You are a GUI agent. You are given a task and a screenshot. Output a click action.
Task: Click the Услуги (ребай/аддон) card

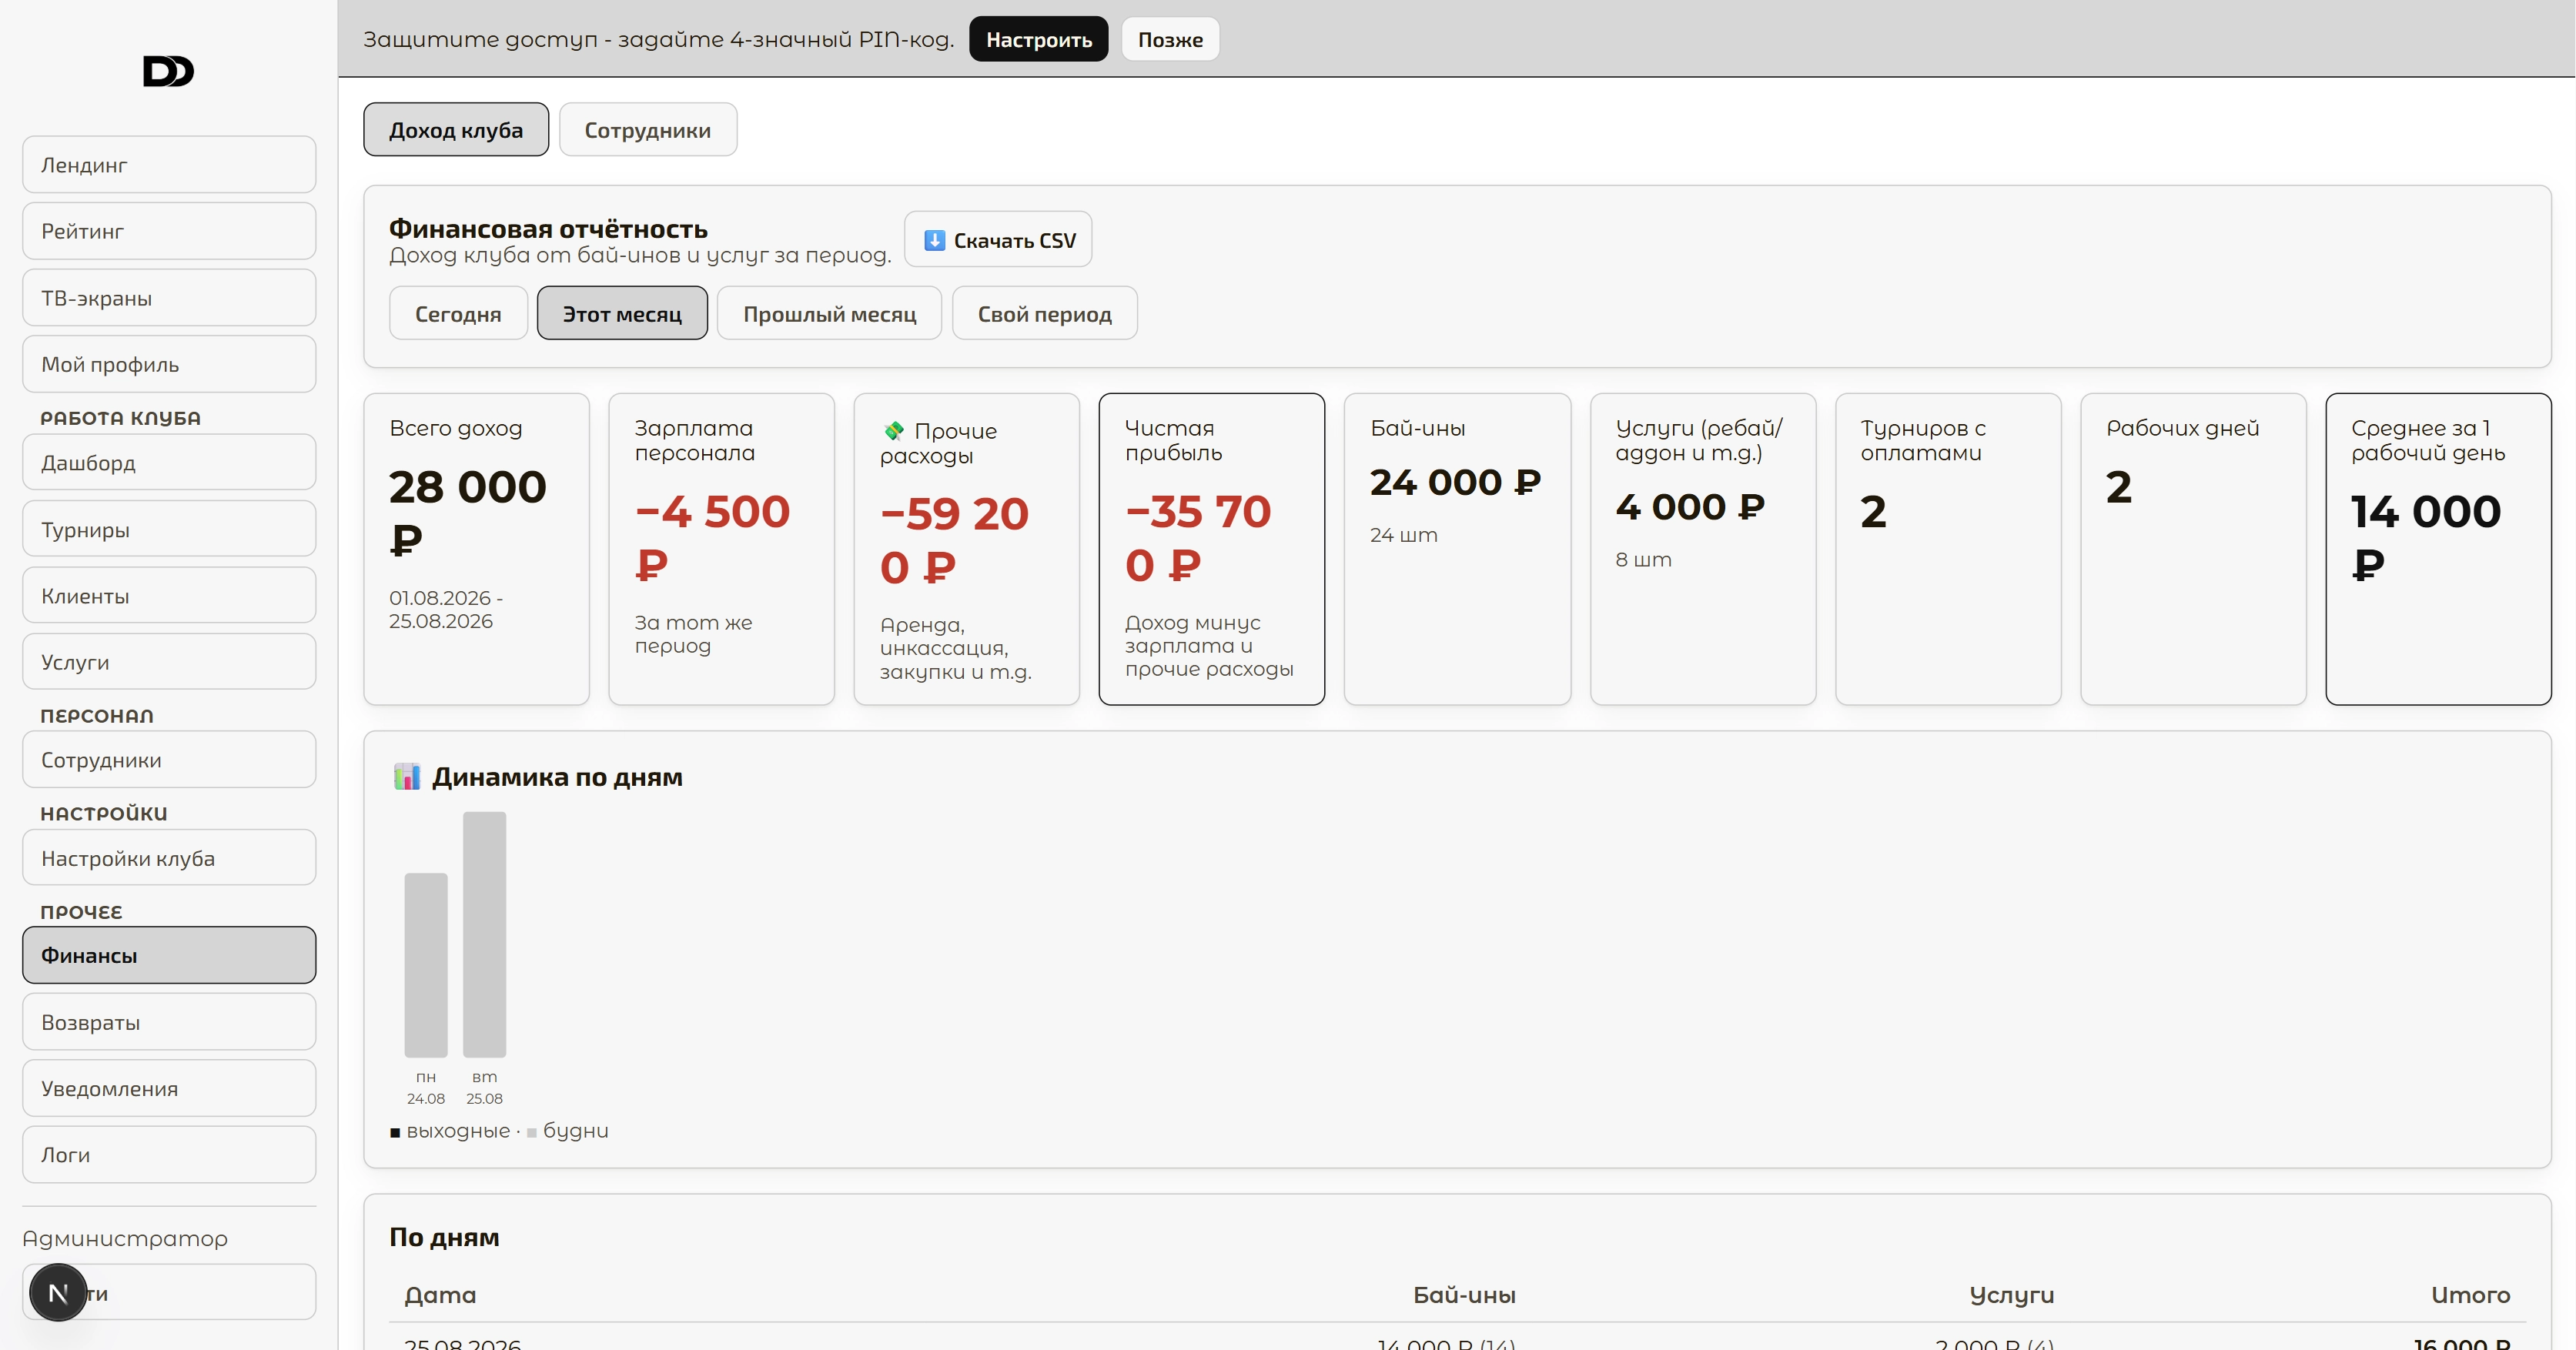tap(1702, 549)
